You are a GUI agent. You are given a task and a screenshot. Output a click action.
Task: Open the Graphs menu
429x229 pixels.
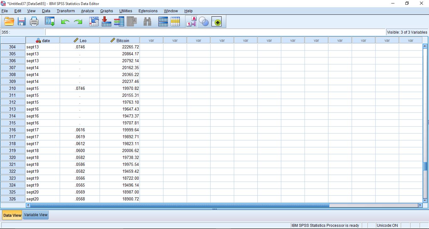(107, 11)
